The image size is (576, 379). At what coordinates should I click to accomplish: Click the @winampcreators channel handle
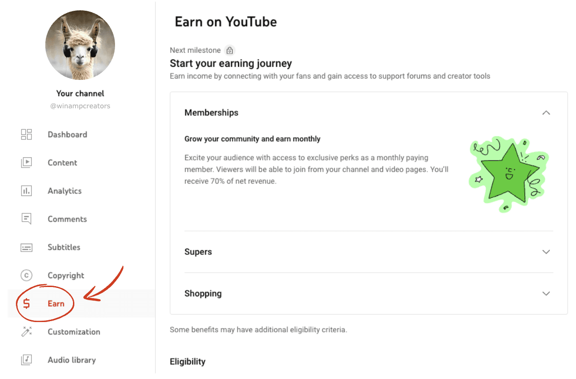80,106
